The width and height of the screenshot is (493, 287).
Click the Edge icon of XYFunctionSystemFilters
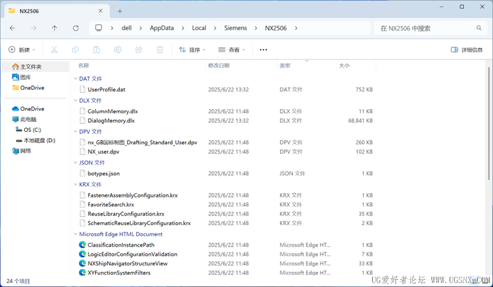(83, 273)
